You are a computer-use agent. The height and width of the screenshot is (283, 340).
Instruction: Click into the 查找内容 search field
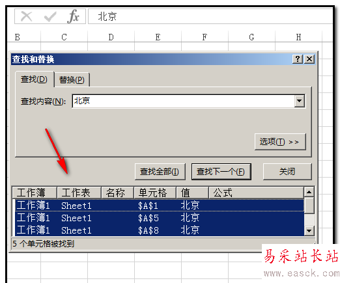[183, 101]
